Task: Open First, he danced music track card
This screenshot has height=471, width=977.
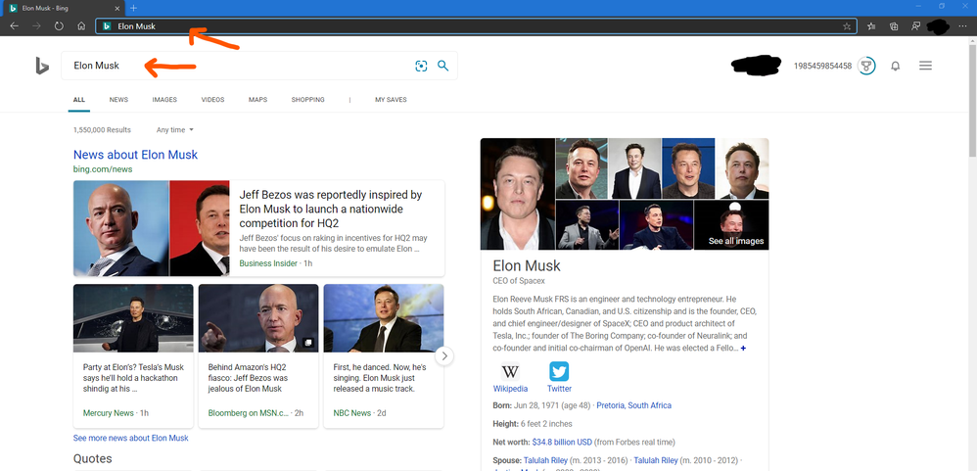Action: (384, 355)
